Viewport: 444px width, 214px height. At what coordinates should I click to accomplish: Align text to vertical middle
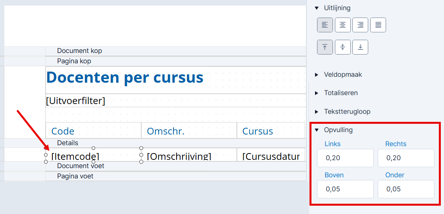tap(343, 47)
